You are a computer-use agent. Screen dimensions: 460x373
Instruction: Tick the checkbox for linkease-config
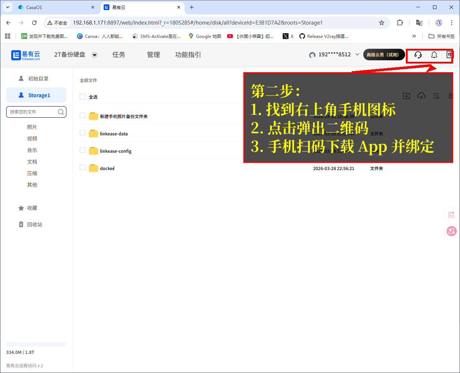pyautogui.click(x=83, y=150)
